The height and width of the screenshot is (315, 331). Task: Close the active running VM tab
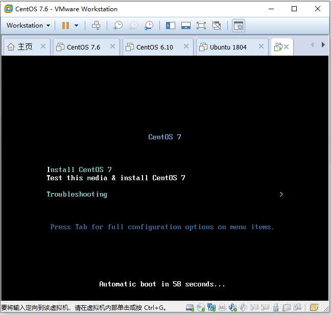(286, 46)
